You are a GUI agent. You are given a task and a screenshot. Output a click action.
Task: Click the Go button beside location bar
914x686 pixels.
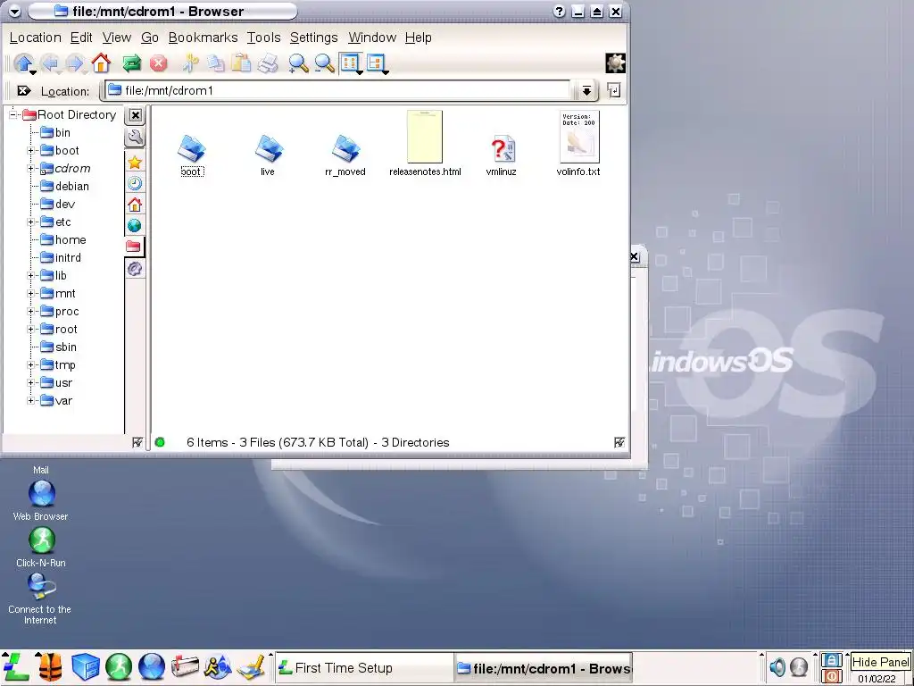[x=613, y=90]
